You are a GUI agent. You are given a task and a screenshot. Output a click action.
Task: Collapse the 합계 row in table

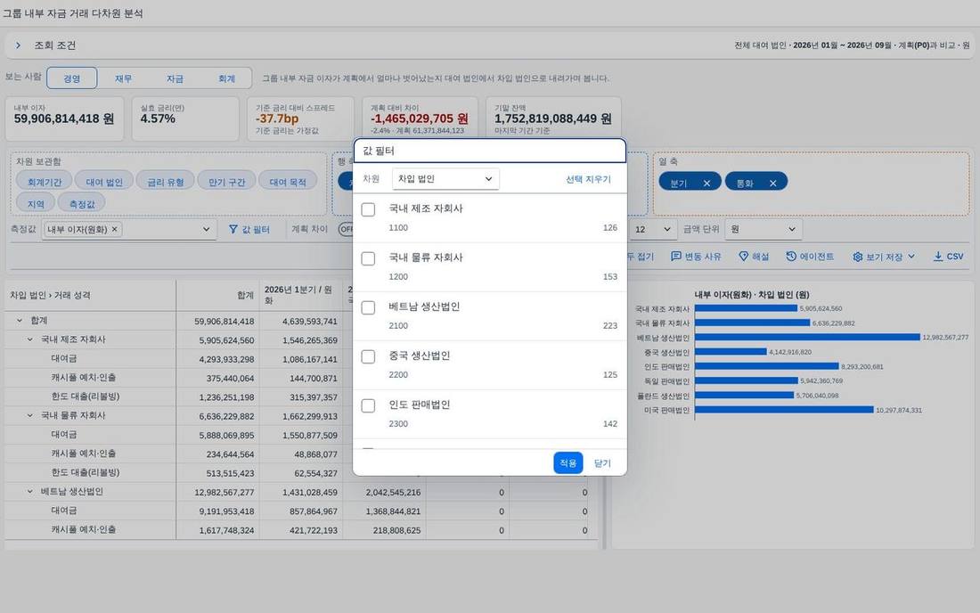click(x=20, y=321)
